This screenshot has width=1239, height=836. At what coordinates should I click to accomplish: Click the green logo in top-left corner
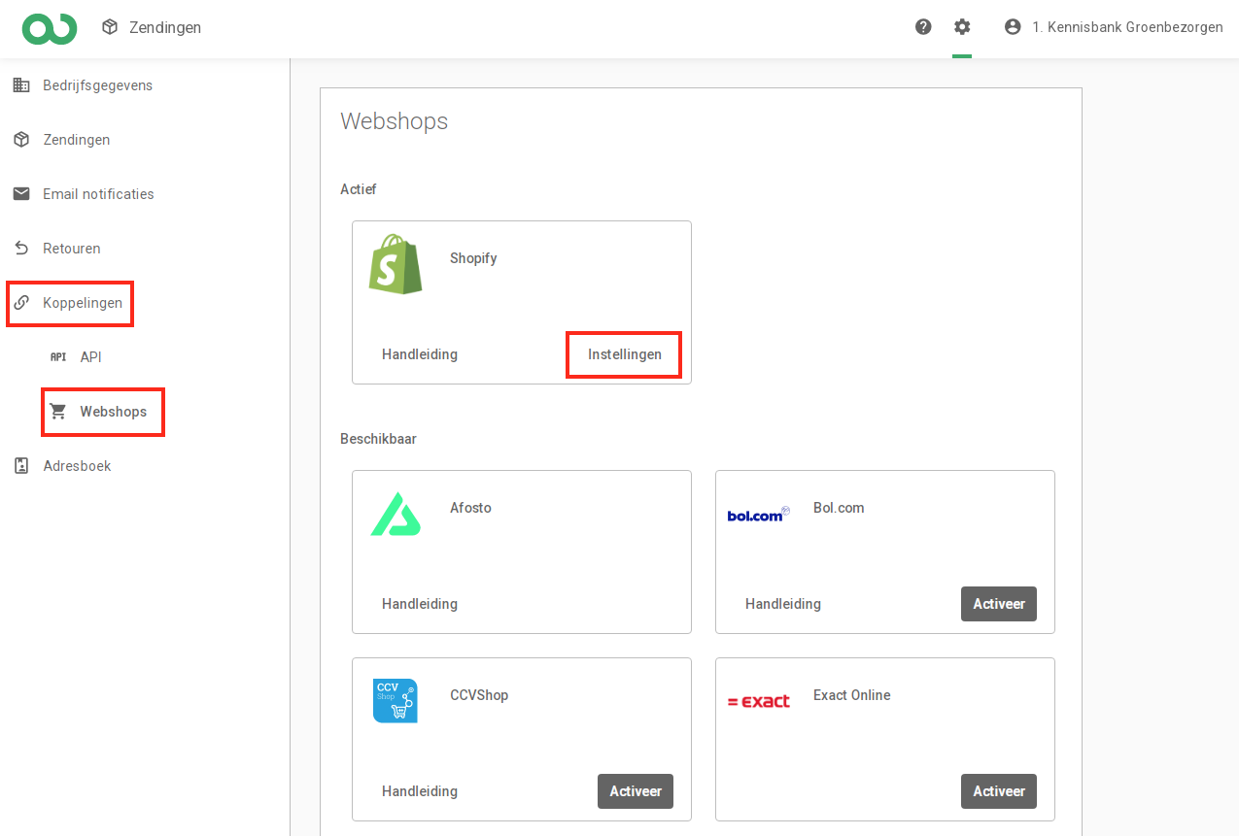49,28
